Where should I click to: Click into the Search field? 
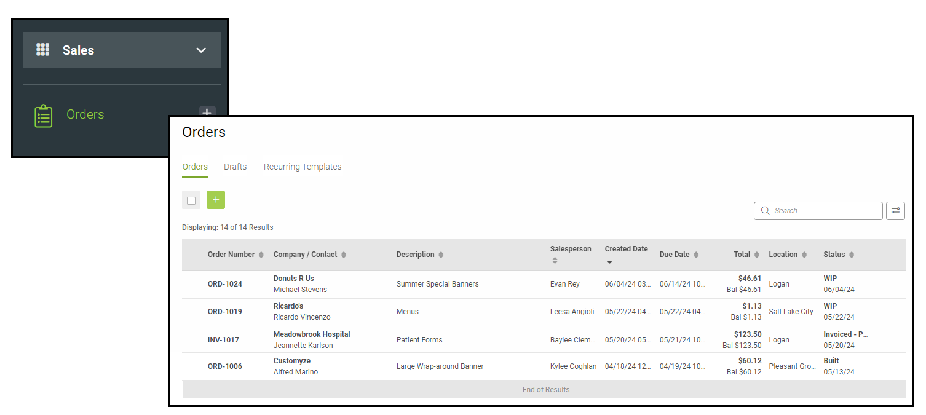point(818,211)
